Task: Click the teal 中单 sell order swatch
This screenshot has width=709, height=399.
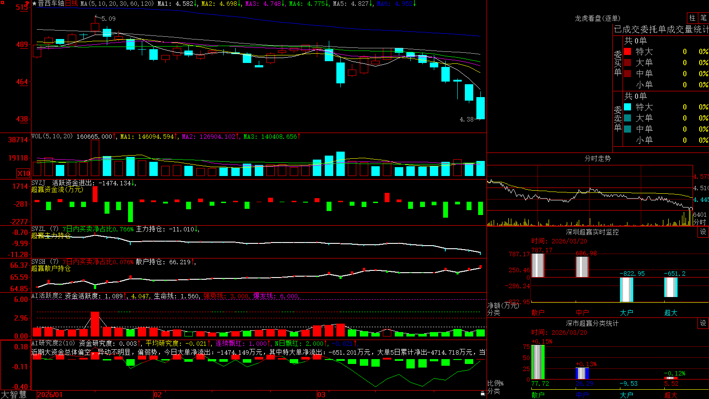Action: point(627,129)
